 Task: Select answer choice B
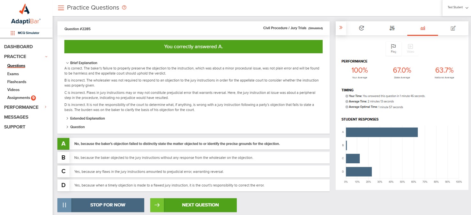pos(193,158)
